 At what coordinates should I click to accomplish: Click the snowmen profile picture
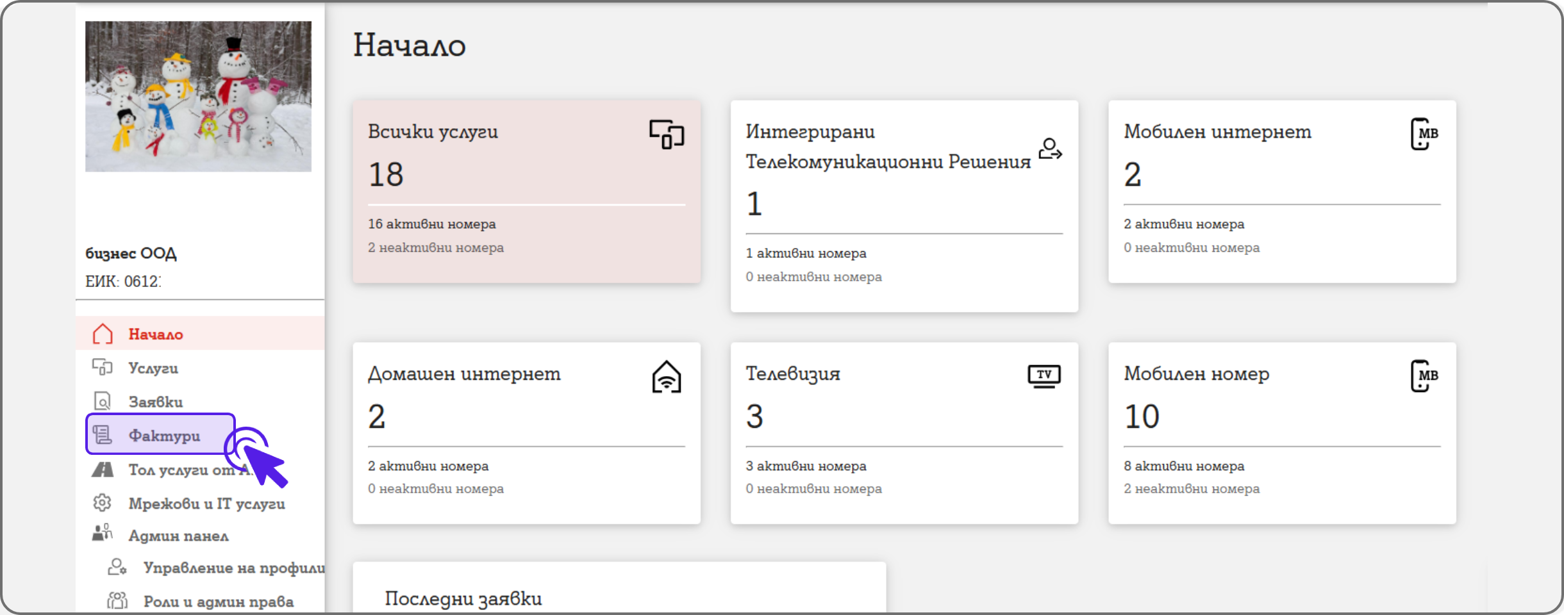(x=198, y=96)
